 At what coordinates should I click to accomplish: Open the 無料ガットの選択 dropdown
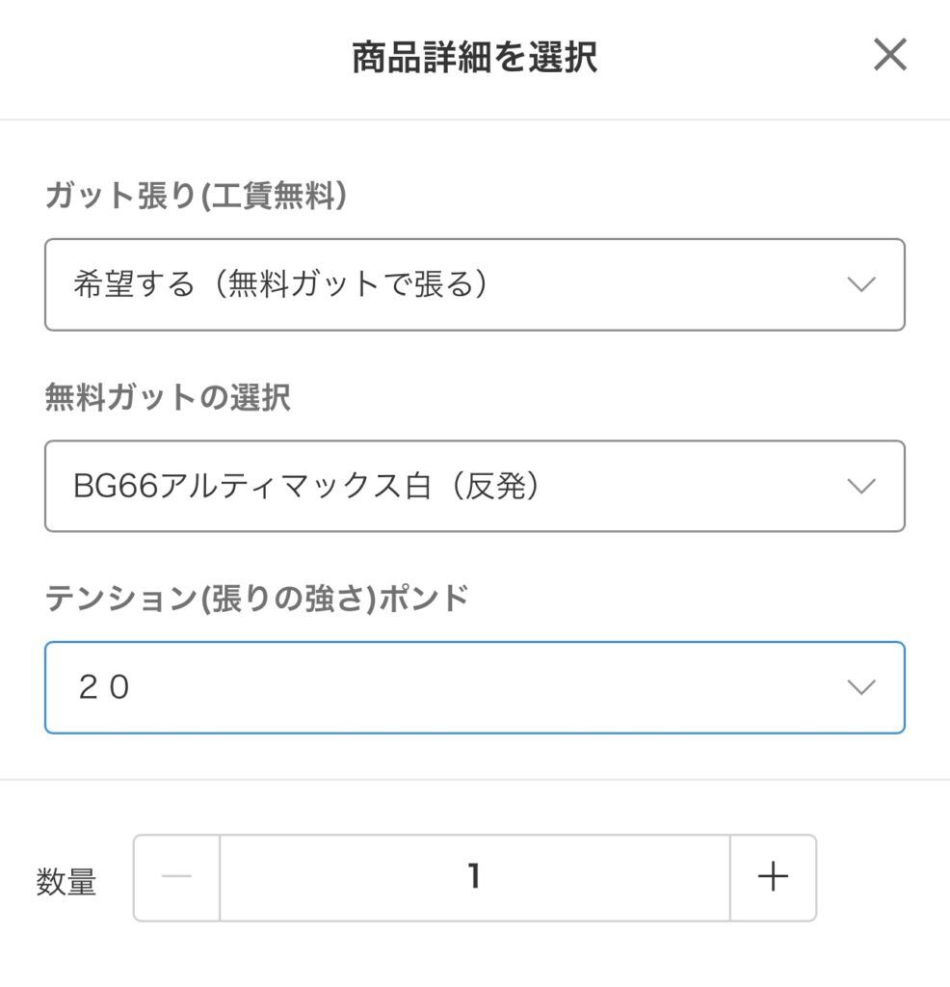point(475,486)
